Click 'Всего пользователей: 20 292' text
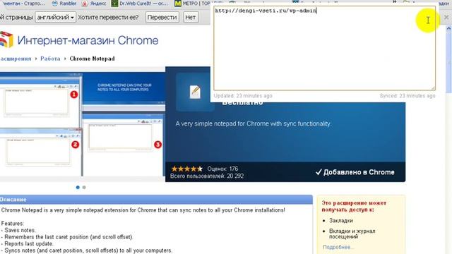Screen dimensions: 452x254 click(207, 176)
